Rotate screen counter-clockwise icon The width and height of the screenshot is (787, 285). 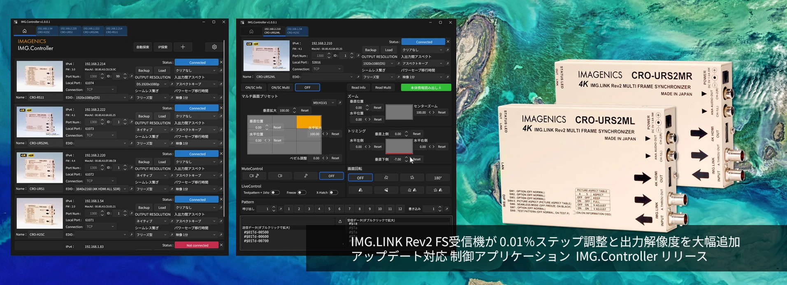(386, 178)
